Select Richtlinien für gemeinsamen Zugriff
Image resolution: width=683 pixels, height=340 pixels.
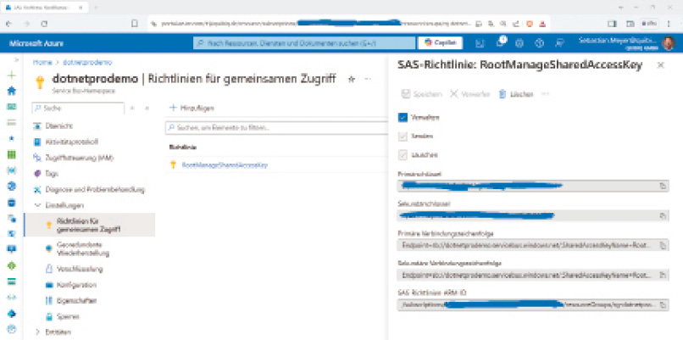(89, 225)
